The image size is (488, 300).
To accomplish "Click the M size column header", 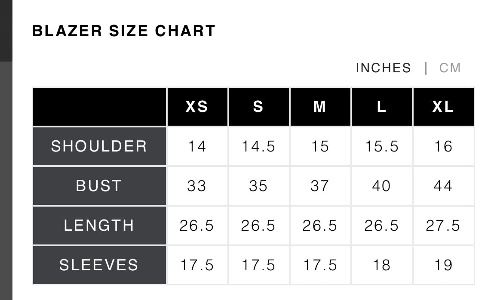I will (x=320, y=107).
